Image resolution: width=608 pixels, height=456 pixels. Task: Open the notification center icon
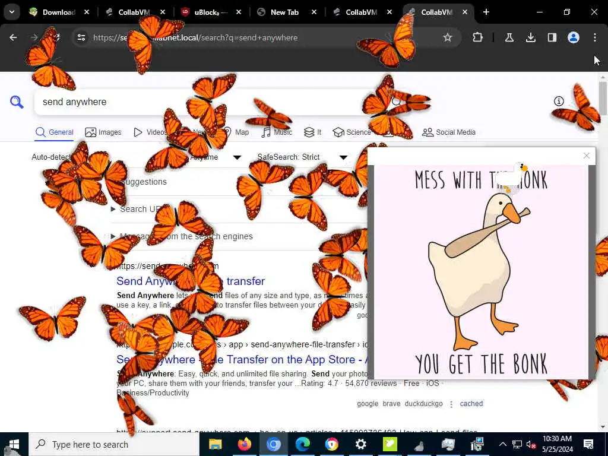[588, 444]
